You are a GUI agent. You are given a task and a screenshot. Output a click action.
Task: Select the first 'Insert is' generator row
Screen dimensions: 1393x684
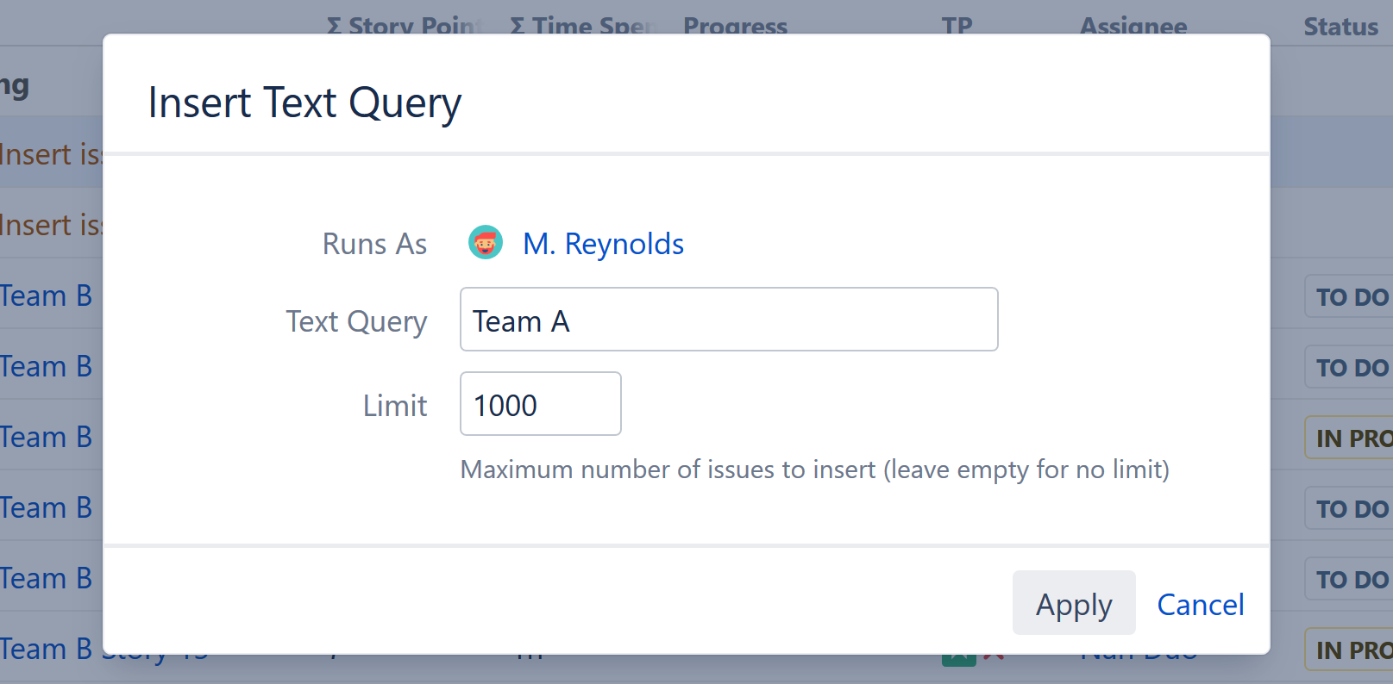50,155
